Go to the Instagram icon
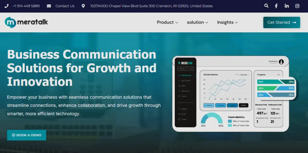Screen dimensions: 308x153 point(297,6)
